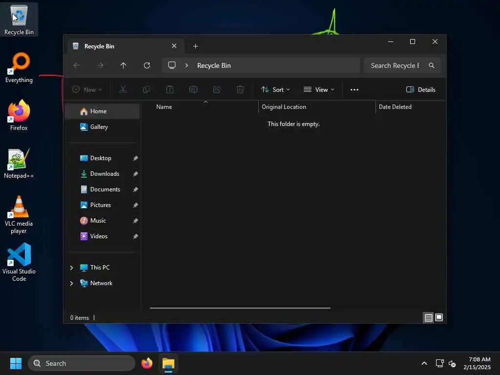Open the See more ellipsis menu
This screenshot has height=375, width=500.
tap(354, 90)
